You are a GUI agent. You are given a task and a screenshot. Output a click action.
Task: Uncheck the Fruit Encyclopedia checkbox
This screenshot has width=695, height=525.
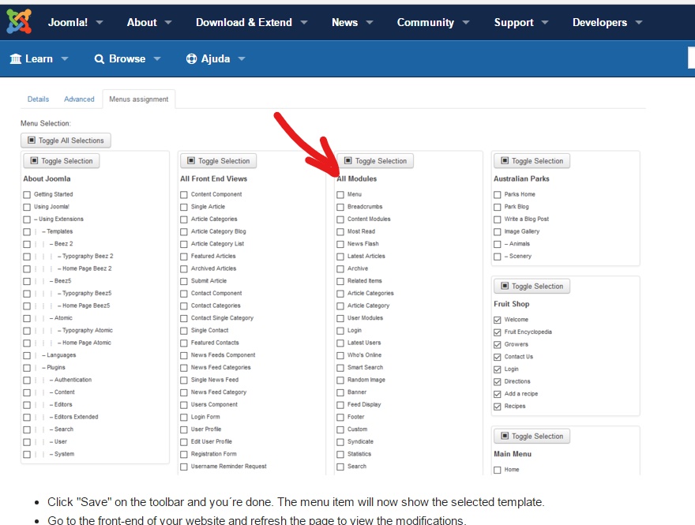tap(498, 332)
